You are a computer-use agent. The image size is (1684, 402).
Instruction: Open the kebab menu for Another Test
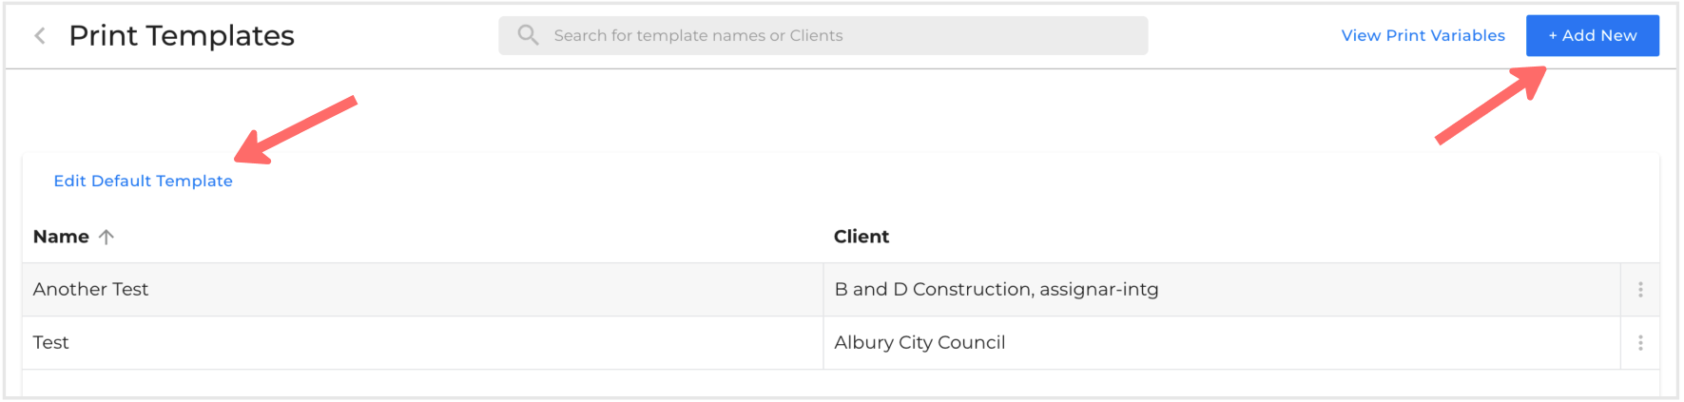point(1640,290)
